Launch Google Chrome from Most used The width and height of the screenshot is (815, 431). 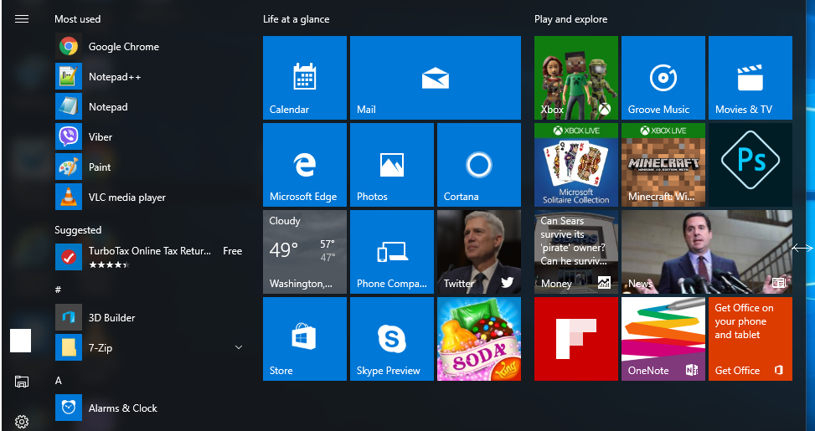pyautogui.click(x=150, y=47)
